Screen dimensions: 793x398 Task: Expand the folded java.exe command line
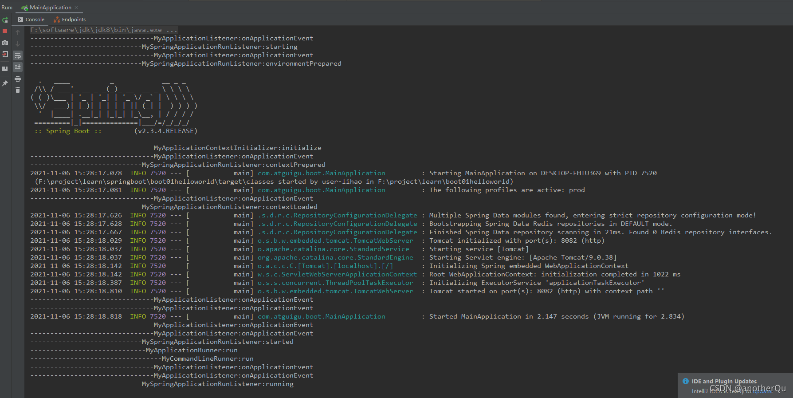click(104, 30)
